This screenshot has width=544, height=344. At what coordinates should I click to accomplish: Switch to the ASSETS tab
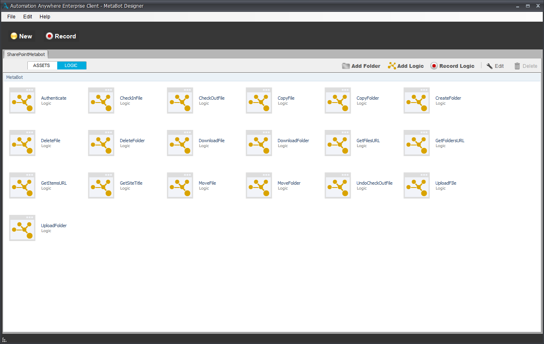[x=42, y=65]
